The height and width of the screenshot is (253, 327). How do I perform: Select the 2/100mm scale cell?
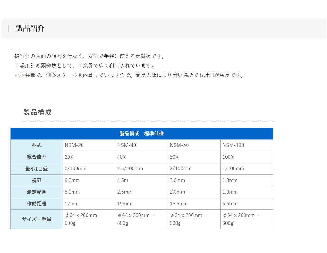pos(194,169)
